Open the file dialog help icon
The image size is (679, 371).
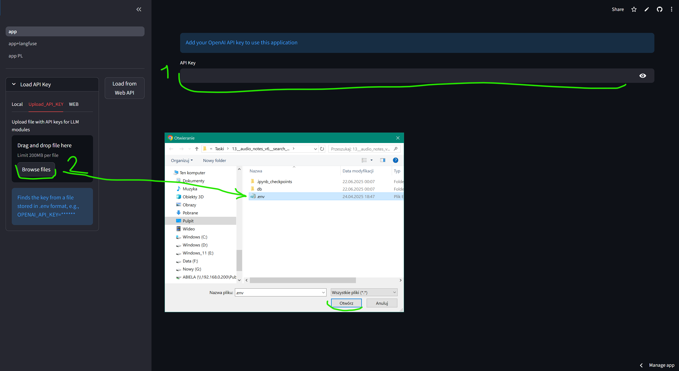pyautogui.click(x=395, y=160)
